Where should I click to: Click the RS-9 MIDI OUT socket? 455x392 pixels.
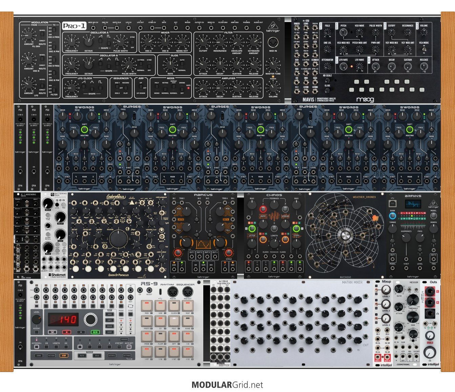click(188, 292)
